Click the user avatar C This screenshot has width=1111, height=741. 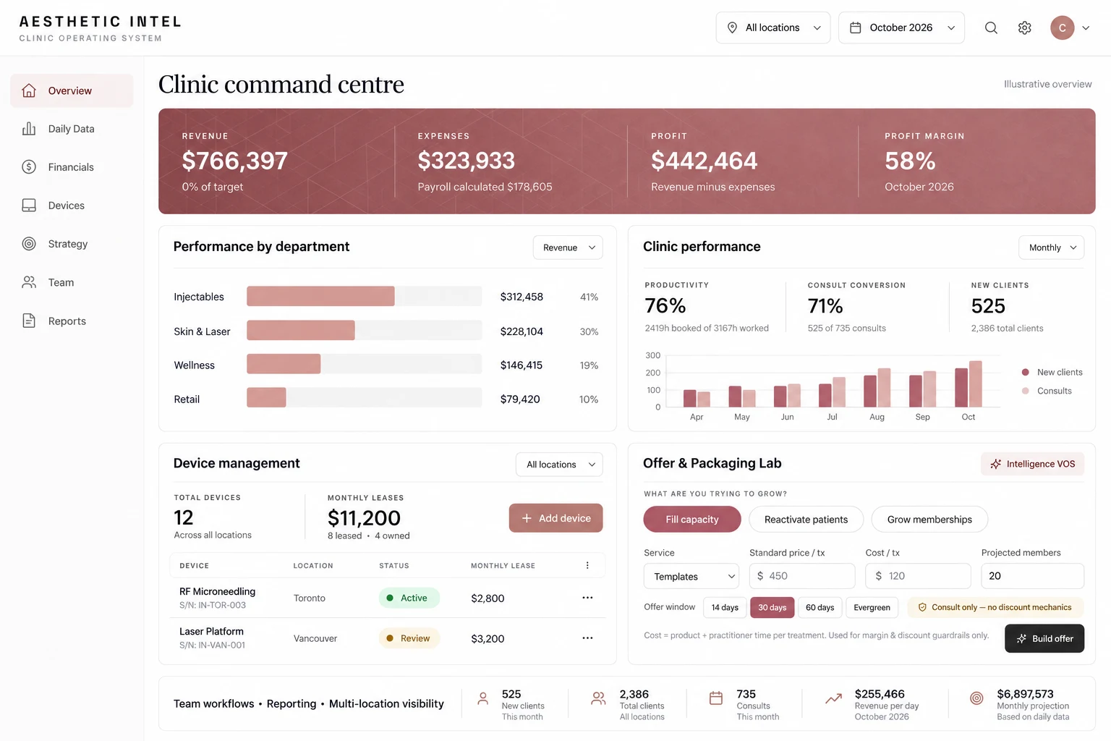point(1062,27)
